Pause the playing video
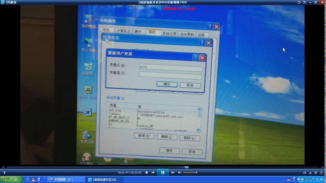 163,172
